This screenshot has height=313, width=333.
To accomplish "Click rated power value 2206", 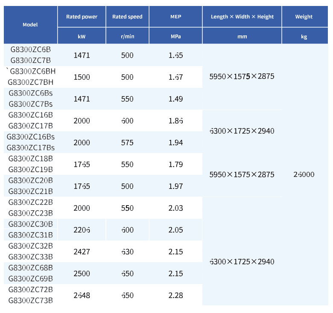I will click(82, 230).
